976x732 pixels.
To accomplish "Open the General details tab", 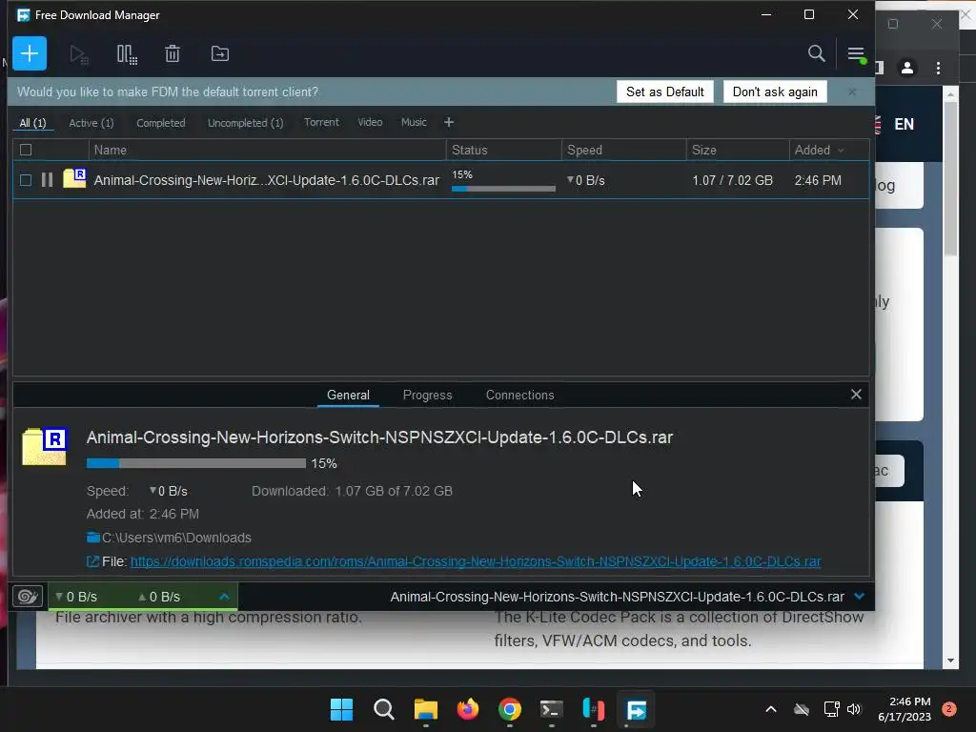I will click(348, 395).
